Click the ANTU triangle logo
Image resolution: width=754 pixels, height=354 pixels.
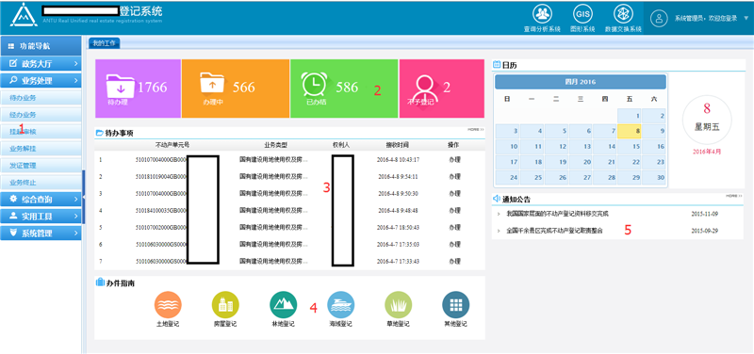point(24,15)
